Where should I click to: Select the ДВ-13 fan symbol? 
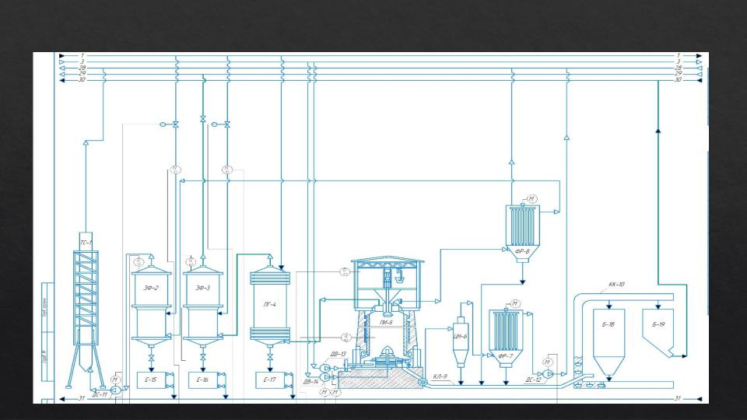325,369
